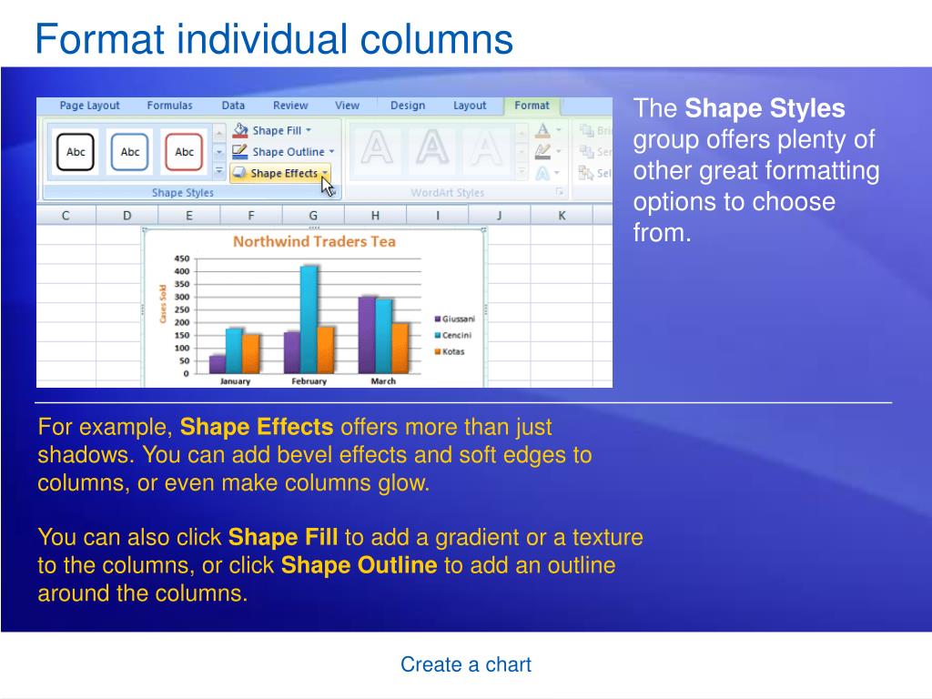Open the Shape Effects dropdown arrow
This screenshot has width=932, height=699.
tap(325, 173)
